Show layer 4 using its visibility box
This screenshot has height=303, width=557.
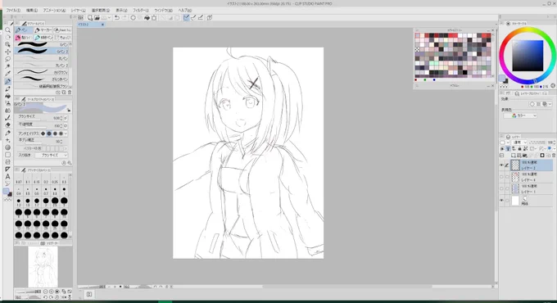[501, 177]
